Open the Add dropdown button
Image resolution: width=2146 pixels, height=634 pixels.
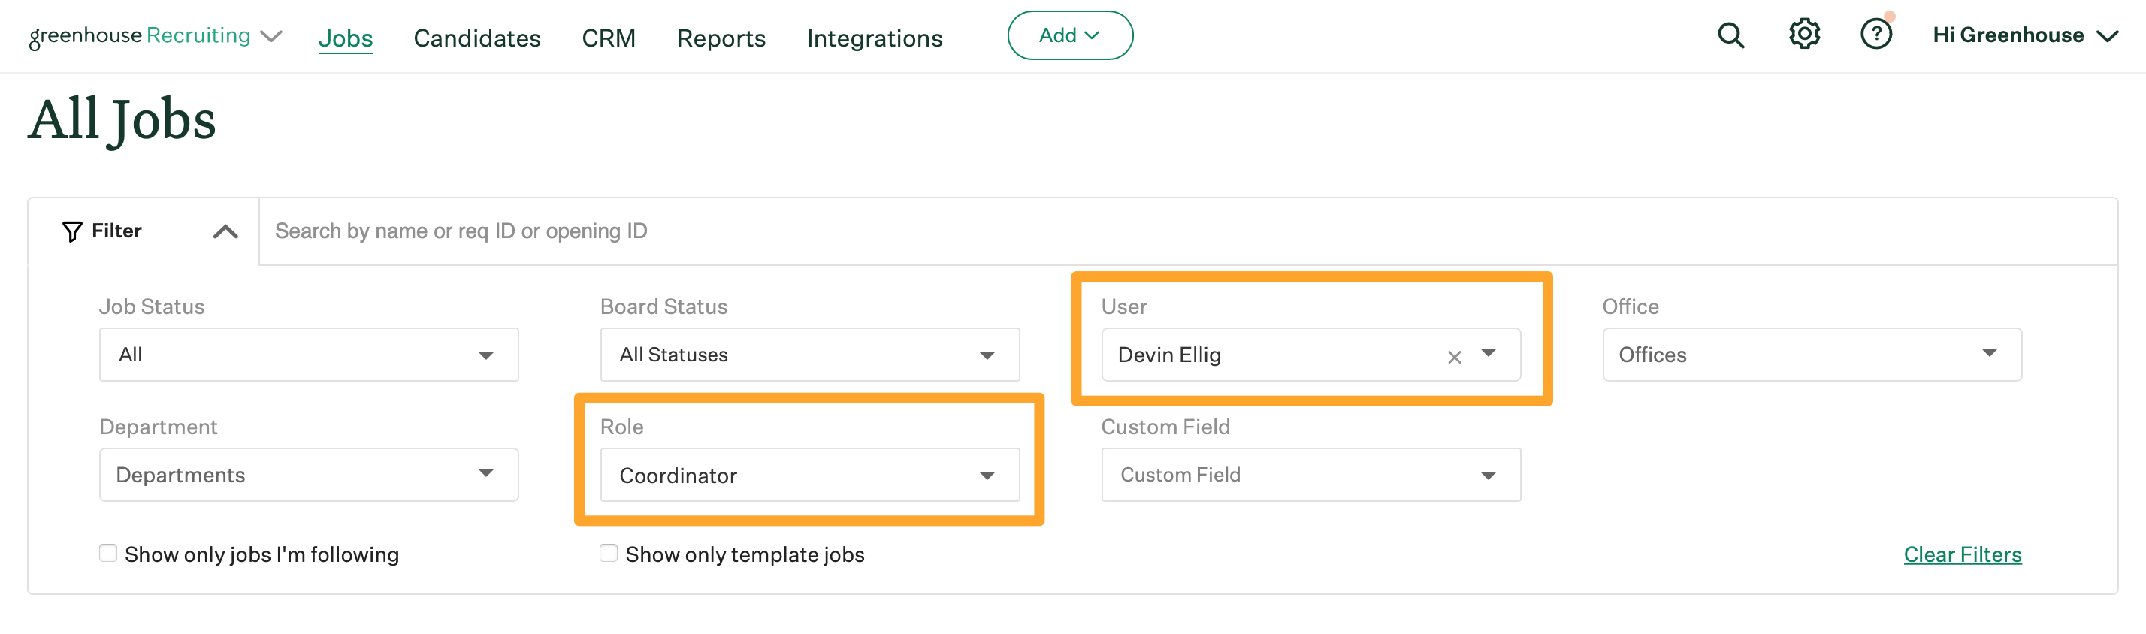[x=1070, y=35]
